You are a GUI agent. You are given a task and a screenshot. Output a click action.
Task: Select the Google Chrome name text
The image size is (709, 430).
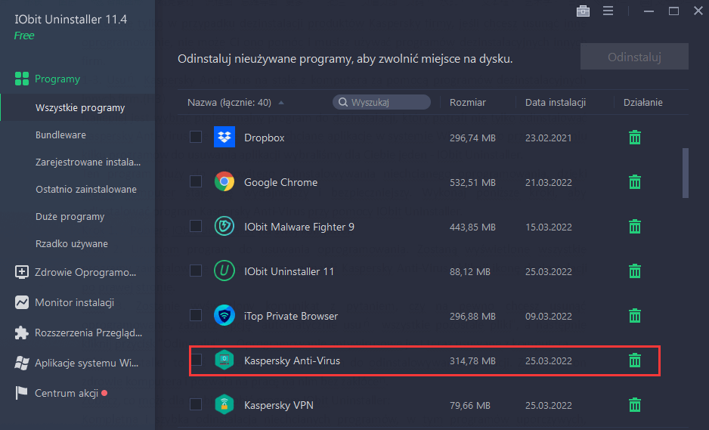click(x=280, y=182)
